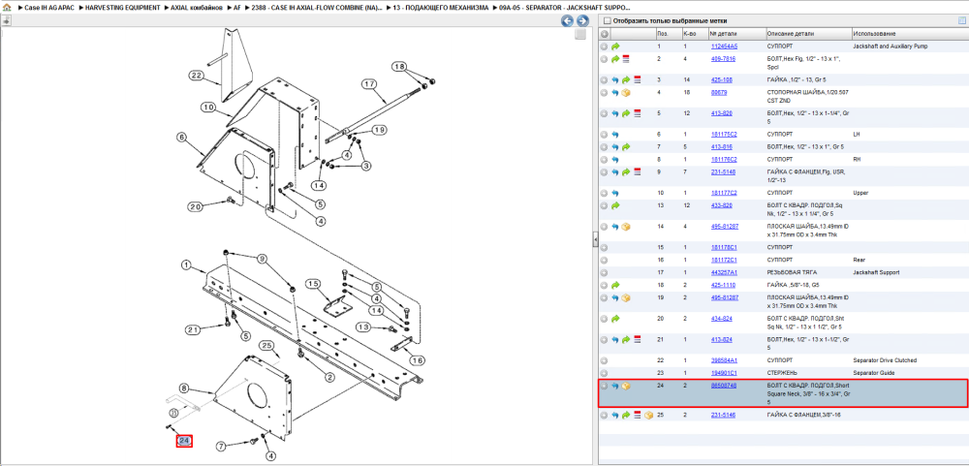Toggle selection circle for part 413-820

click(605, 113)
